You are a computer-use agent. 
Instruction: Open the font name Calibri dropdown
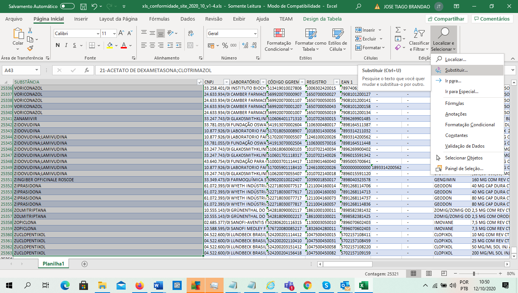point(98,34)
